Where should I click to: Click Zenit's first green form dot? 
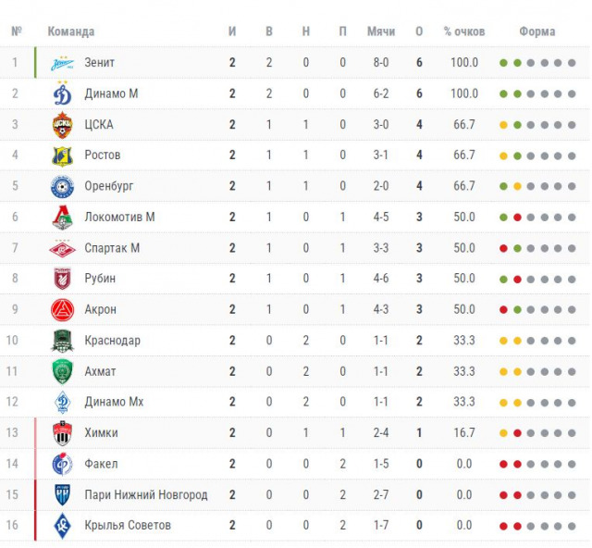coord(503,63)
